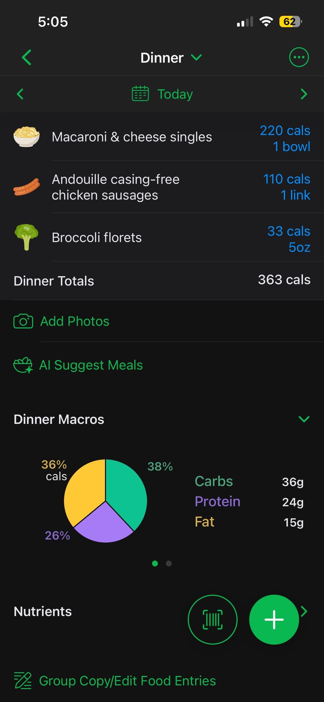This screenshot has height=702, width=324.
Task: Open the more options ellipsis menu
Action: 298,57
